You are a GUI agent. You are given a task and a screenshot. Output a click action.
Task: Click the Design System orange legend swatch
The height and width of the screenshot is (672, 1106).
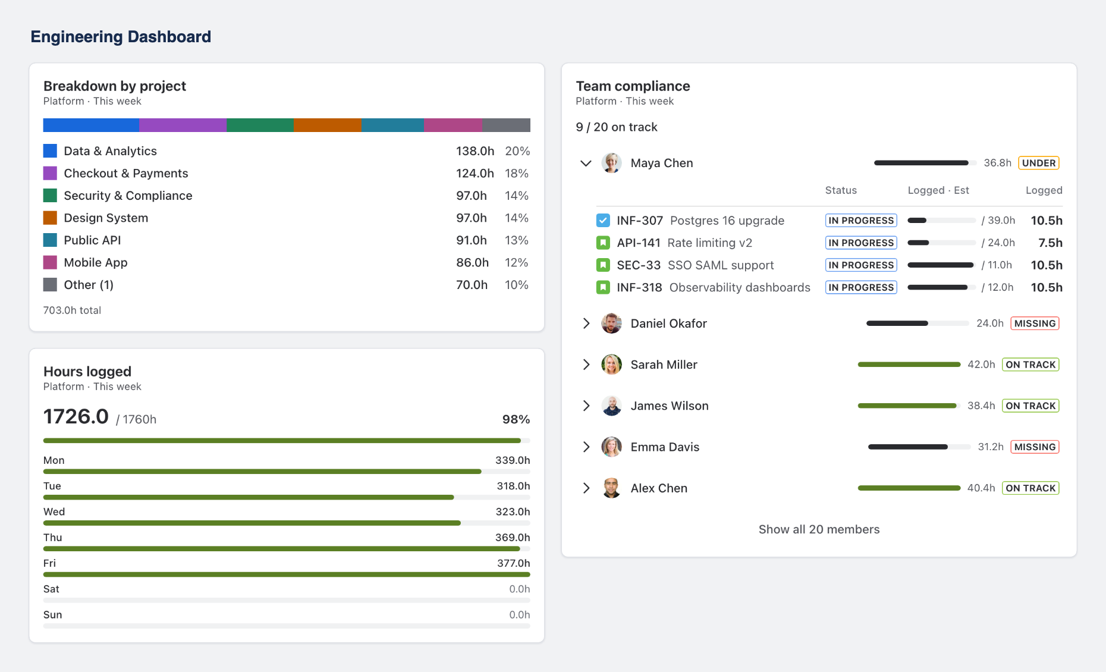click(x=50, y=218)
